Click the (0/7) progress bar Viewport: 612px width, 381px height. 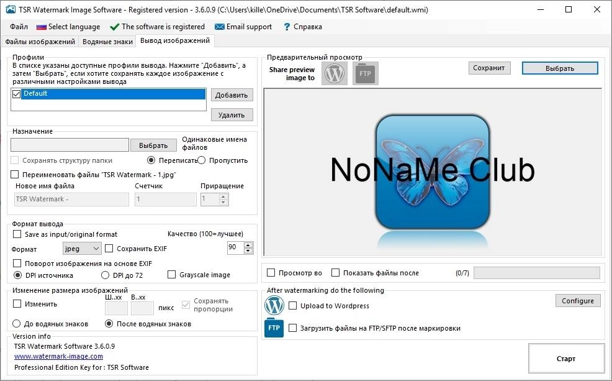pos(537,273)
